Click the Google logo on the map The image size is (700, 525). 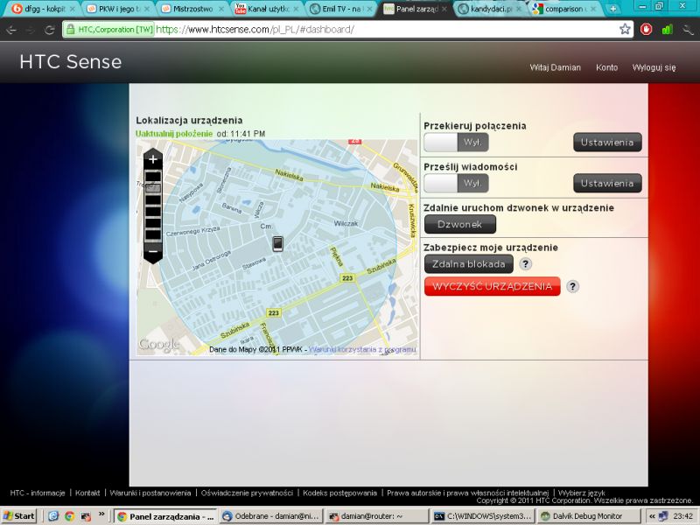click(159, 344)
